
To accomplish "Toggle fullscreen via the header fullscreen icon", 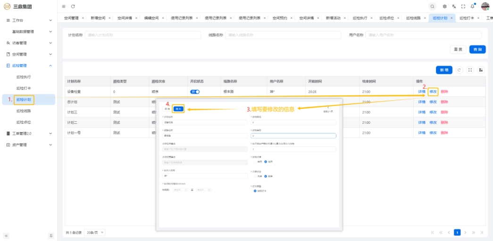I will [463, 6].
